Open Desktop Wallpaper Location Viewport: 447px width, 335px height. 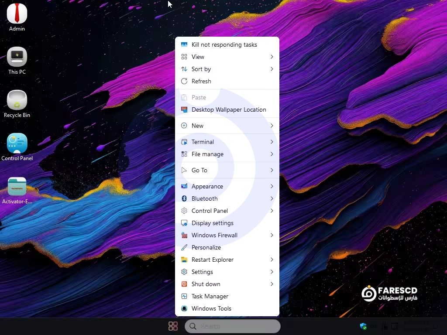pyautogui.click(x=229, y=109)
